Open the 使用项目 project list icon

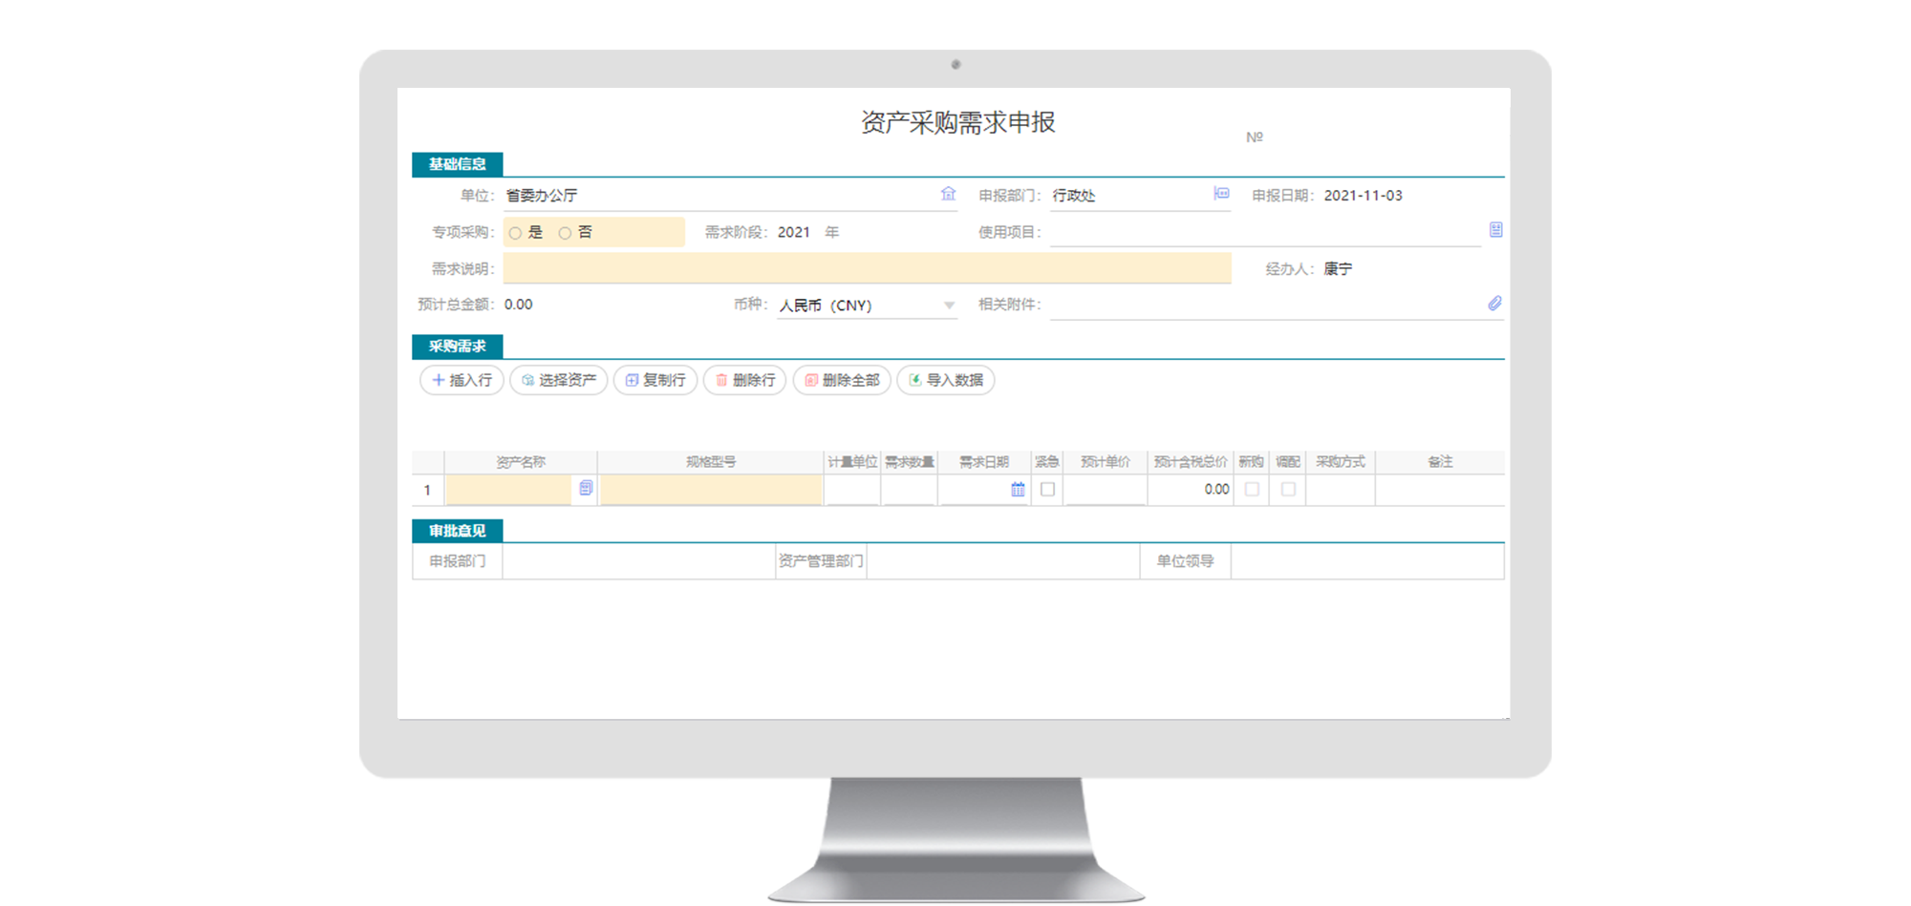pos(1495,230)
